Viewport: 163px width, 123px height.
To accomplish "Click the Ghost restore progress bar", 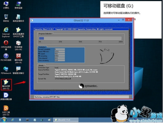I will click(80, 38).
